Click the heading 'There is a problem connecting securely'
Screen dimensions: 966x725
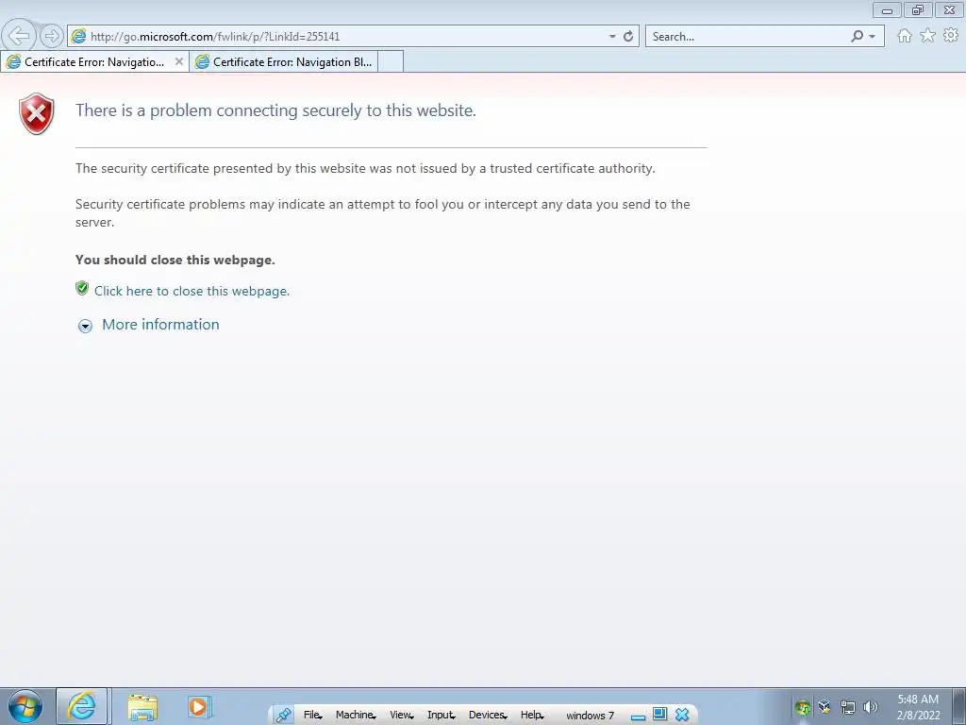pyautogui.click(x=275, y=110)
